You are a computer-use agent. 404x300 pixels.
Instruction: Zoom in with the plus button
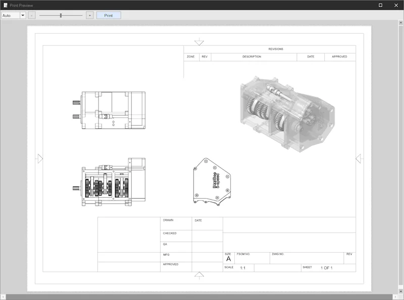click(x=90, y=16)
